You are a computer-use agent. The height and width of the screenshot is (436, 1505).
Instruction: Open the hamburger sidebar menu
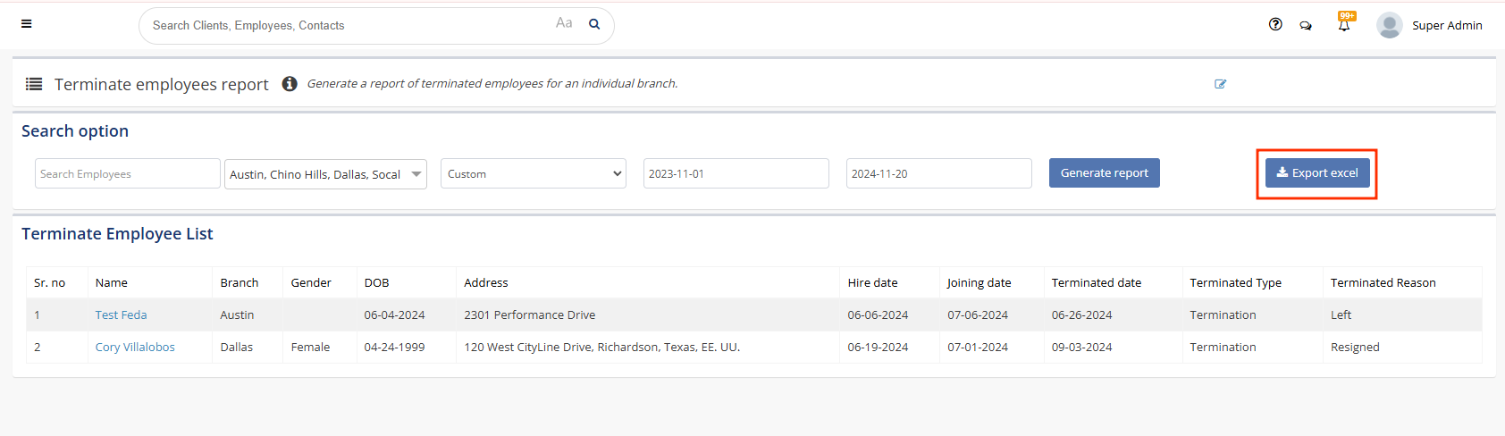click(27, 24)
